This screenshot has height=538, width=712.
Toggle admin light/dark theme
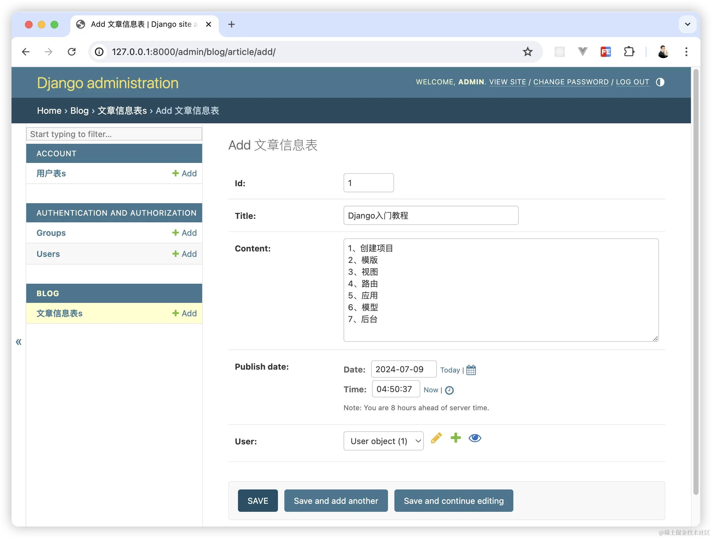pos(660,82)
